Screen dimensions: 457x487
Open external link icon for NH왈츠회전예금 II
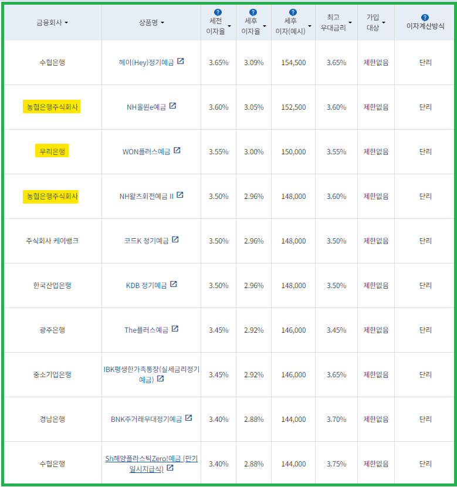tap(180, 195)
